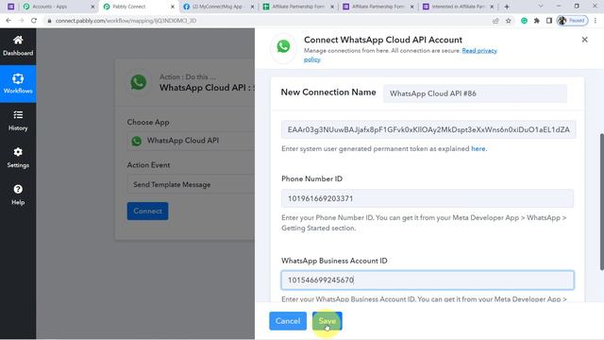Image resolution: width=604 pixels, height=340 pixels.
Task: View site lock information icon
Action: coord(49,21)
